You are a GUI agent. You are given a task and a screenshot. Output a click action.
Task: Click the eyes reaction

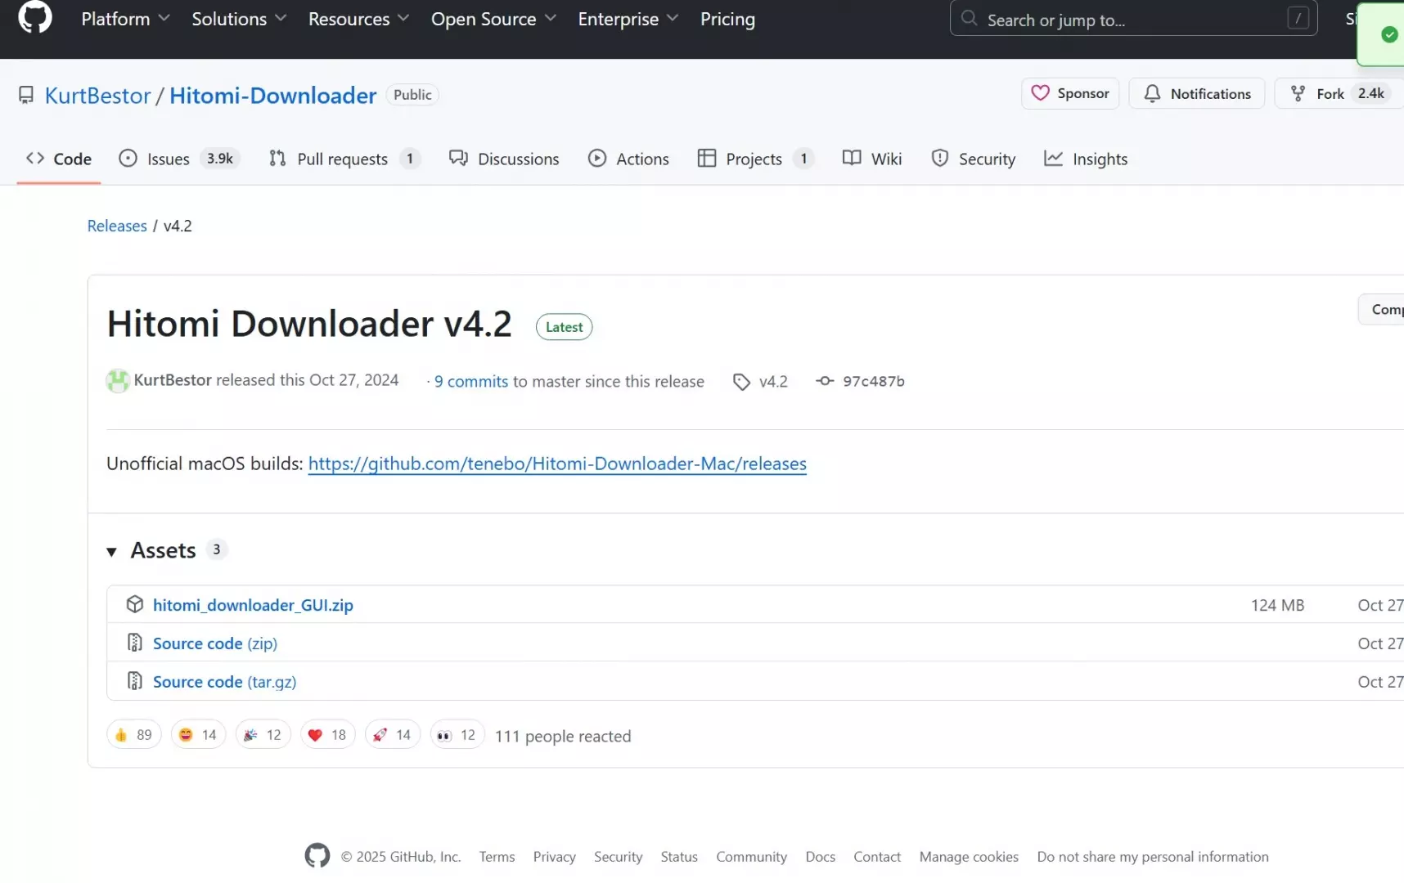457,735
